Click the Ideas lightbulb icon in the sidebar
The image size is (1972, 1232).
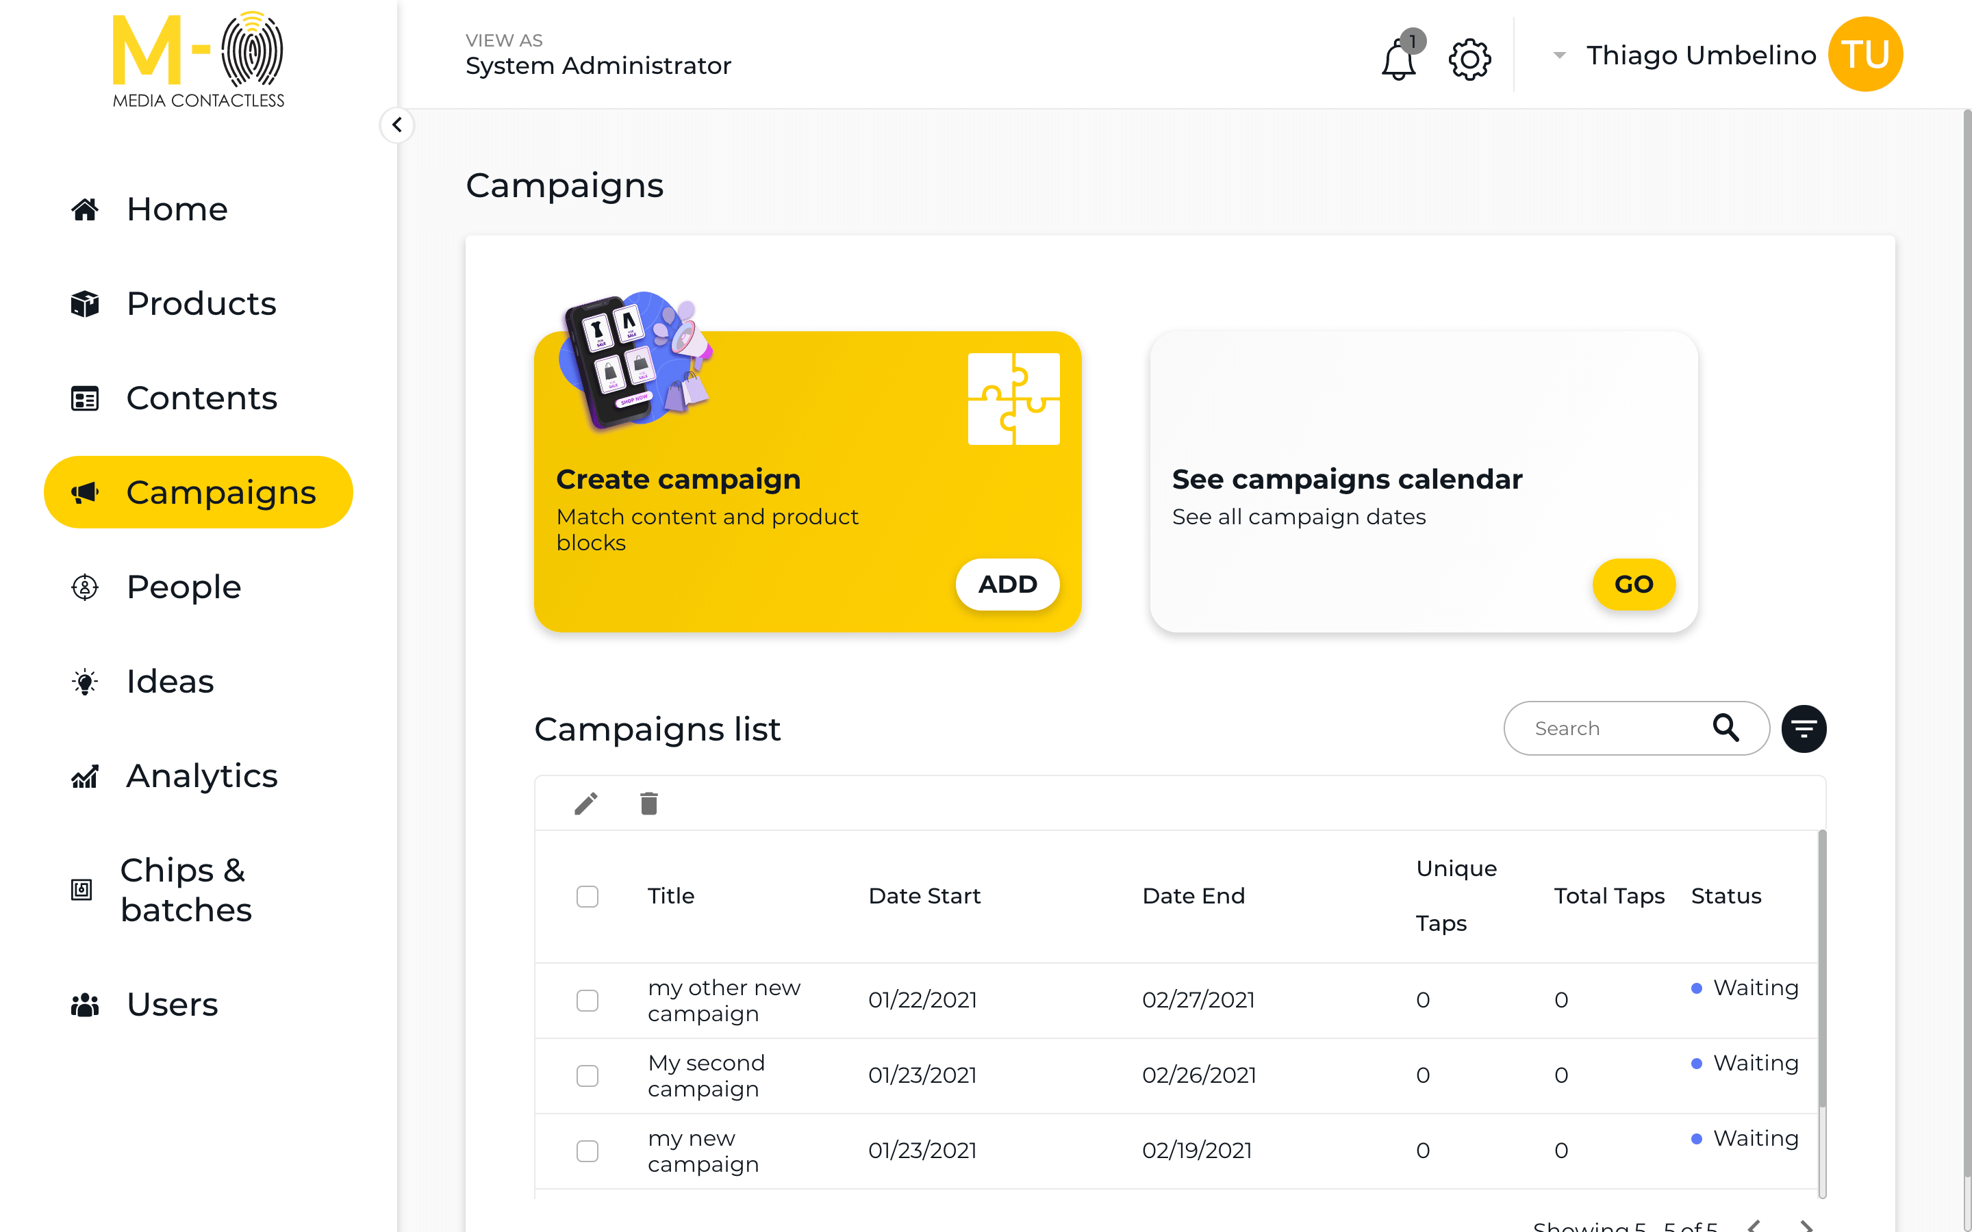(x=85, y=681)
